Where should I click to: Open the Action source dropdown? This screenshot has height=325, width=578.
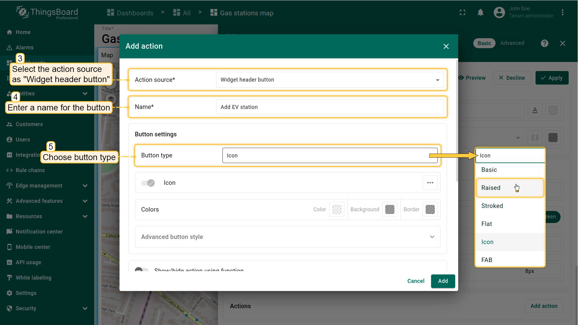pyautogui.click(x=330, y=80)
